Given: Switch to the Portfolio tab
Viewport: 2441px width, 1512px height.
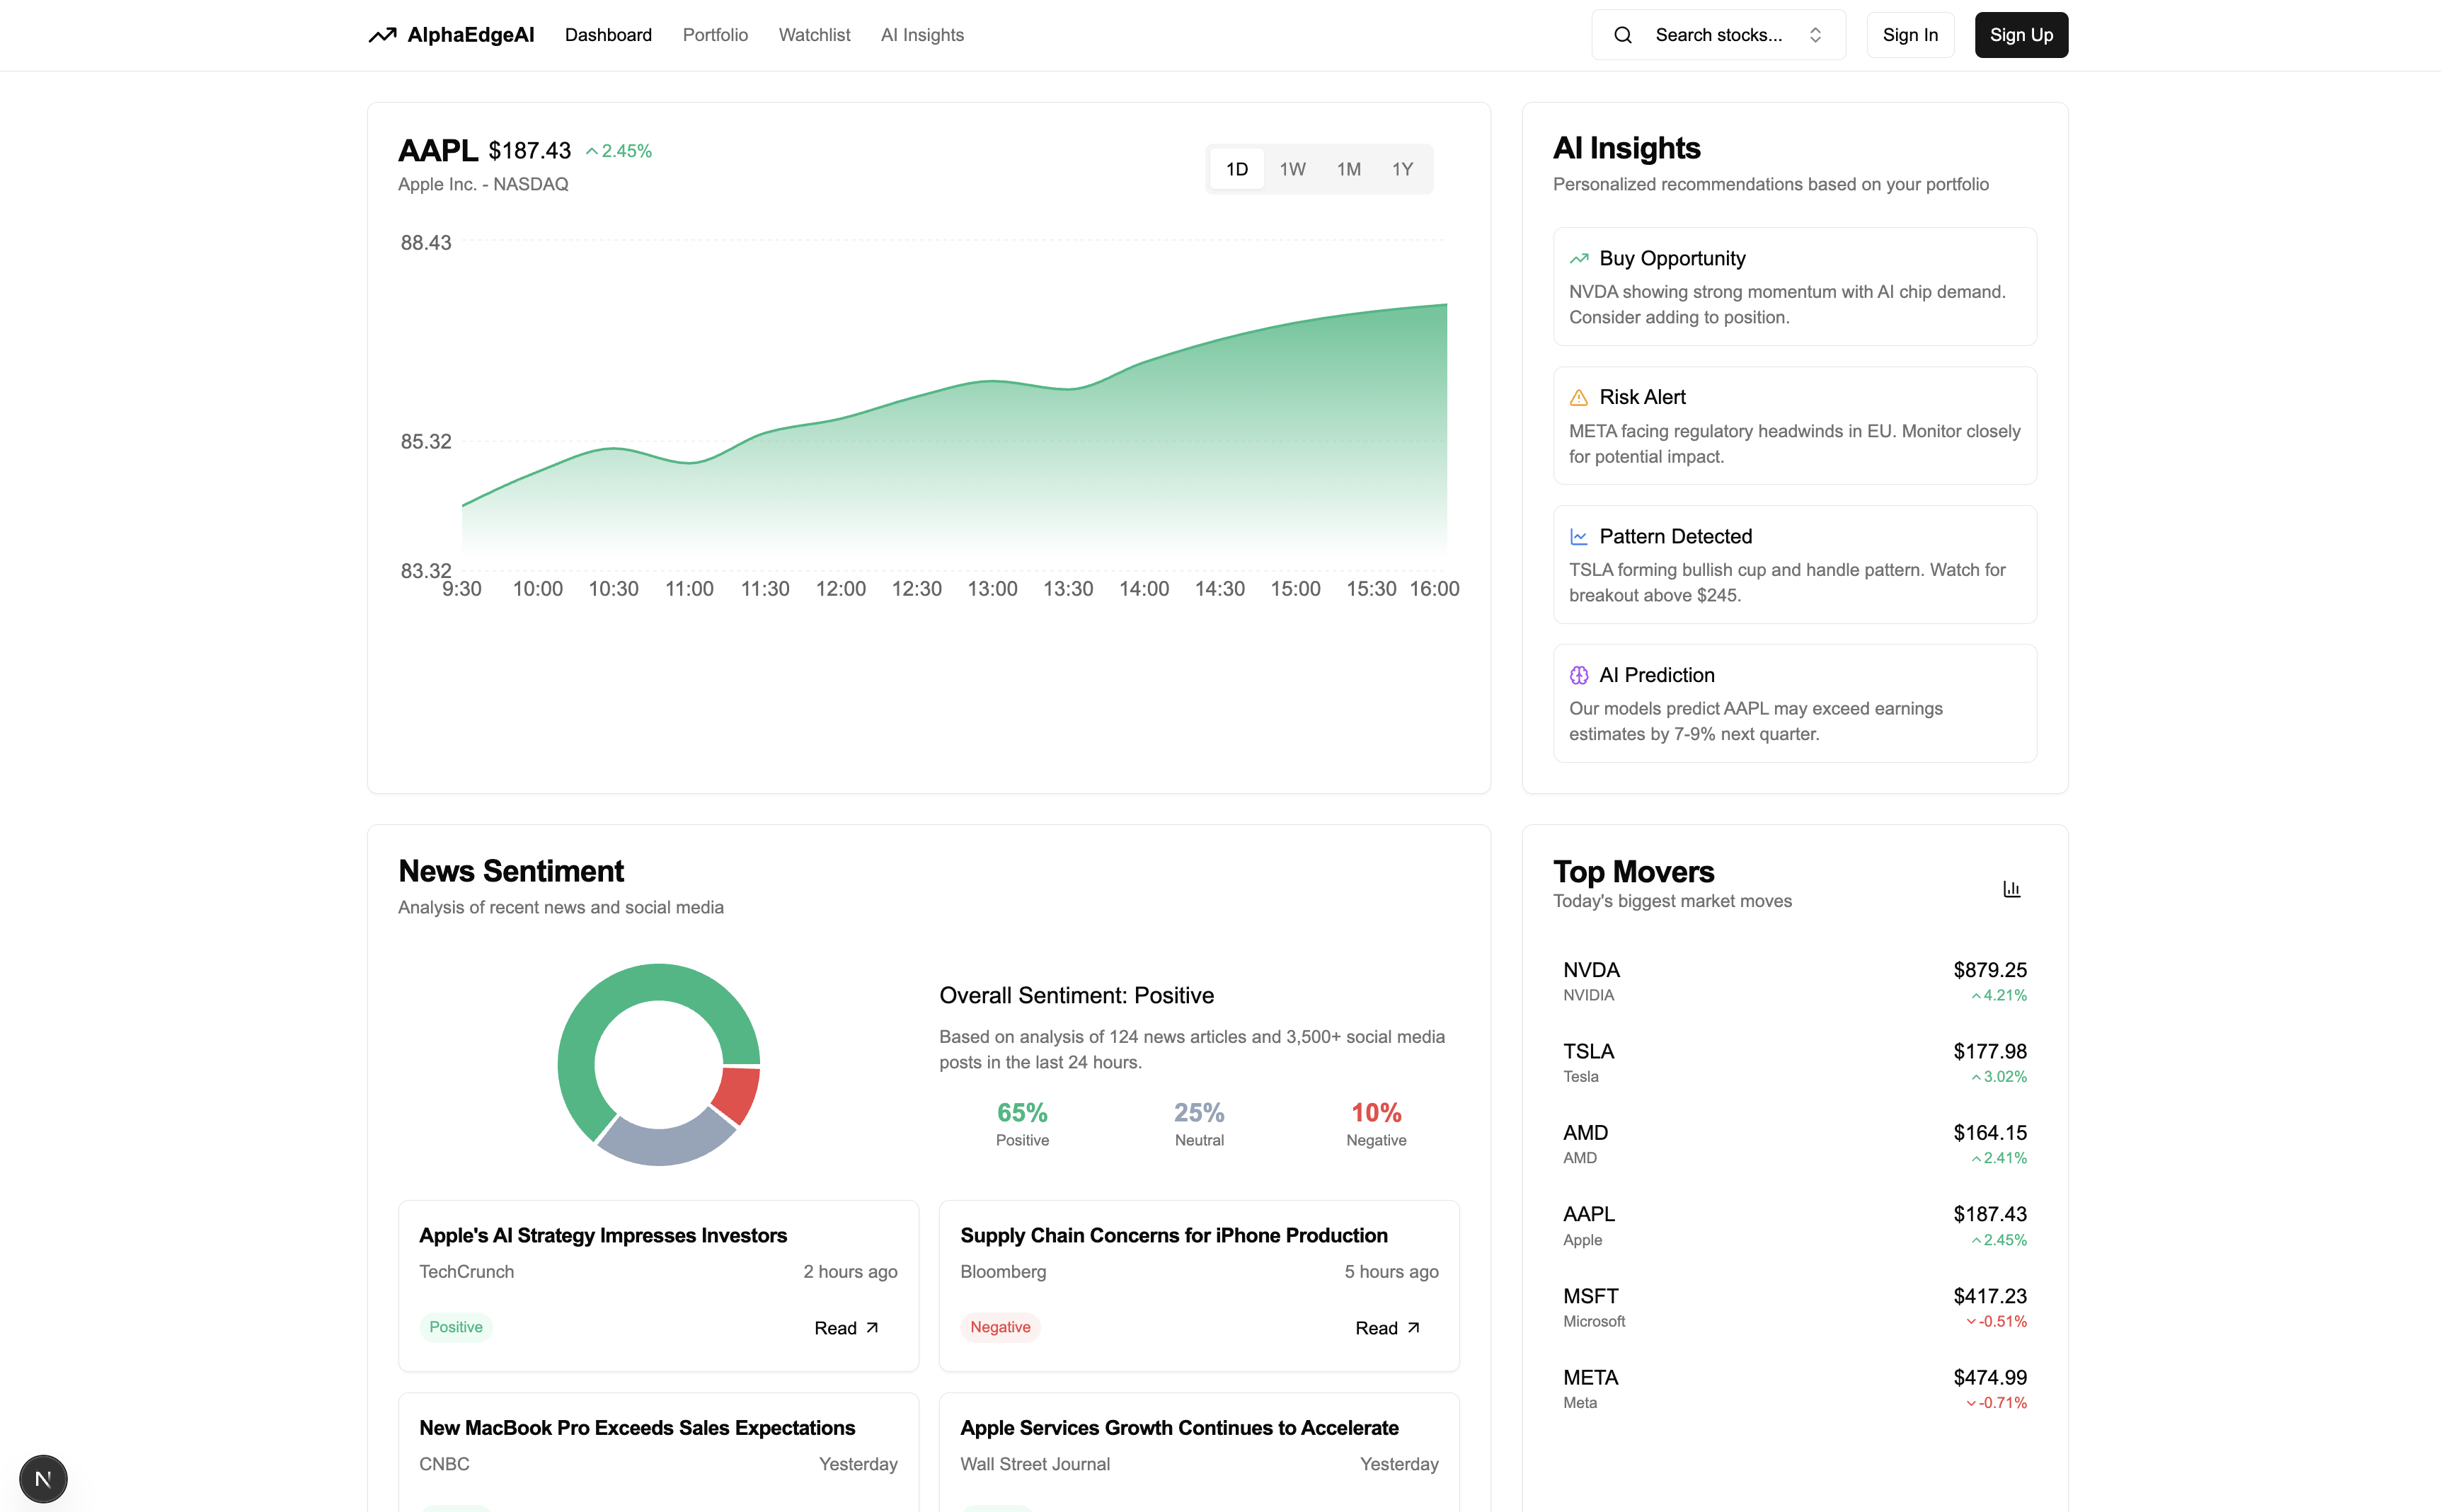Looking at the screenshot, I should point(715,34).
